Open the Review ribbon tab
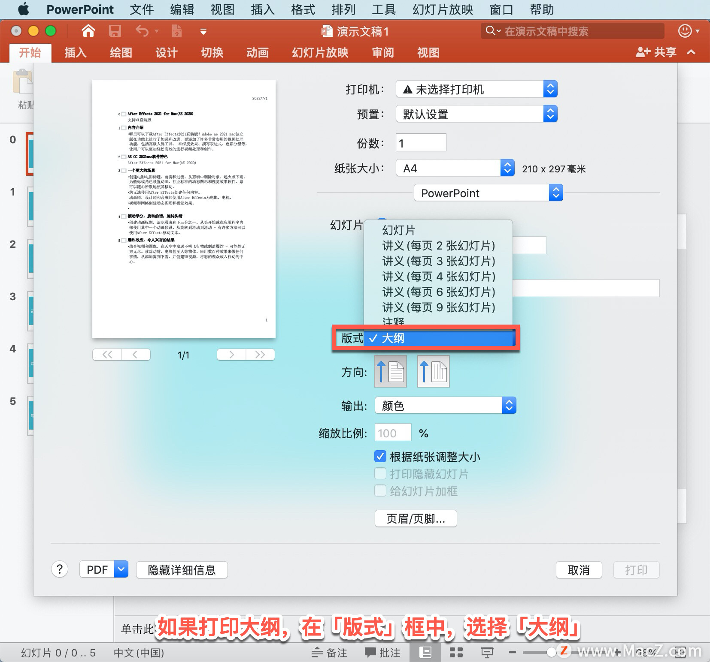 pyautogui.click(x=383, y=53)
